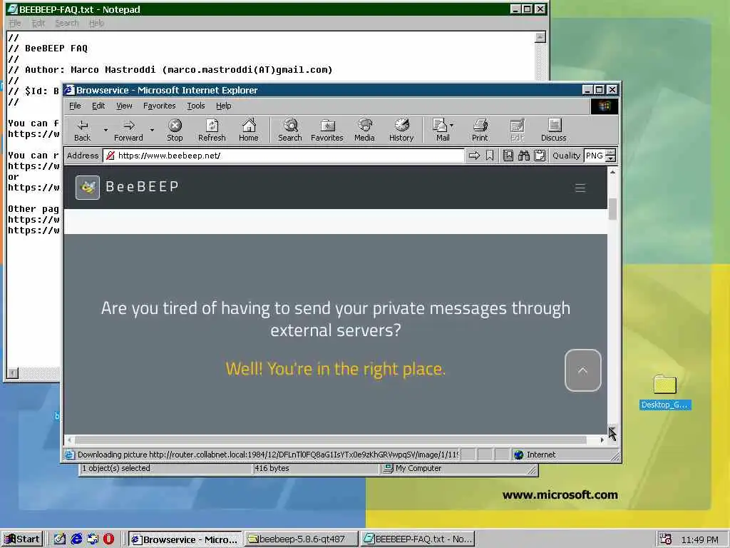The width and height of the screenshot is (730, 548).
Task: Refresh the current page
Action: [x=212, y=130]
